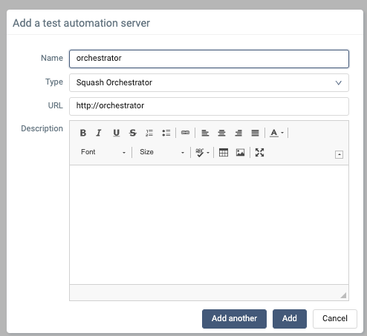Insert an image into description
This screenshot has width=367, height=336.
click(240, 152)
